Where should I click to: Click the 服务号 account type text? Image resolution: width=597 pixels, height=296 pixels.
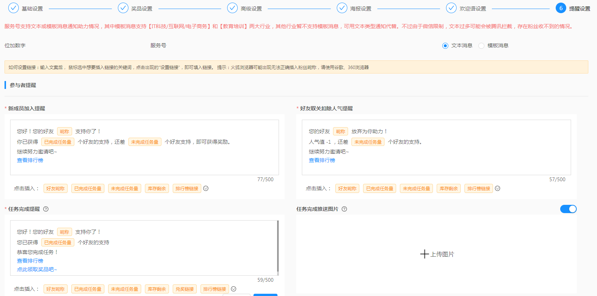pos(158,45)
